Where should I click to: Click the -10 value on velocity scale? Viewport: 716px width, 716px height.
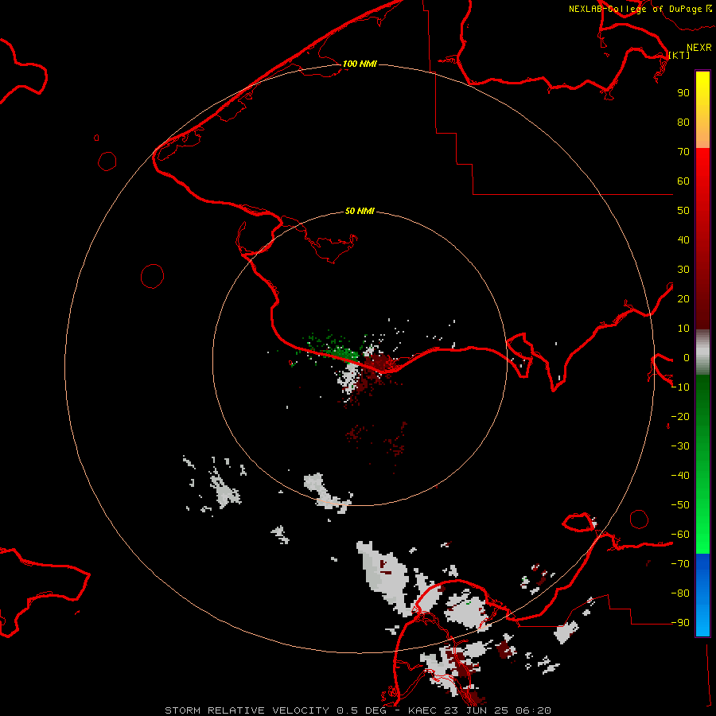680,387
